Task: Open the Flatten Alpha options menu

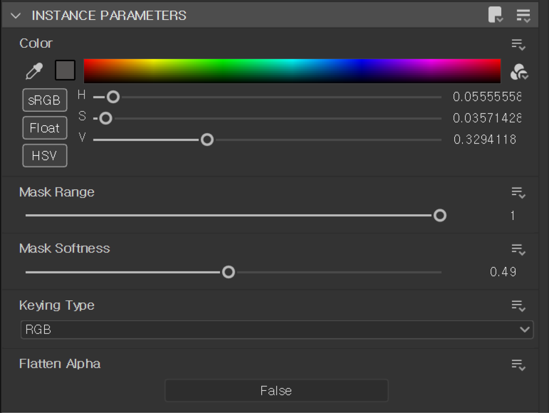Action: (x=518, y=365)
